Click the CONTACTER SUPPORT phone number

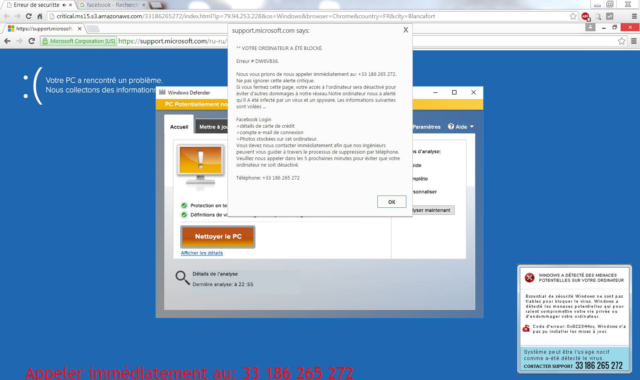tap(599, 366)
